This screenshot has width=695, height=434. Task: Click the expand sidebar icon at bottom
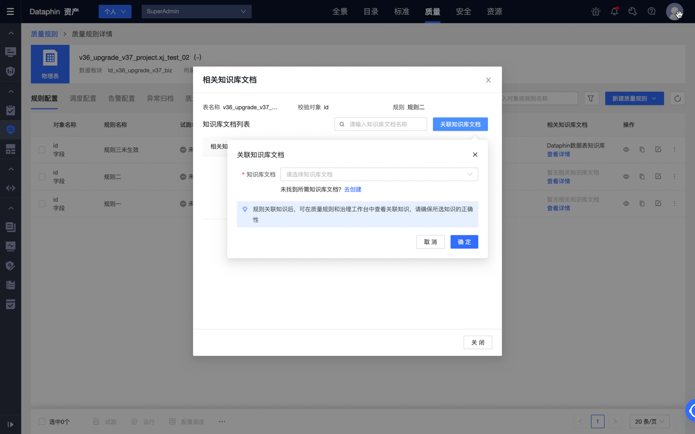(x=11, y=425)
